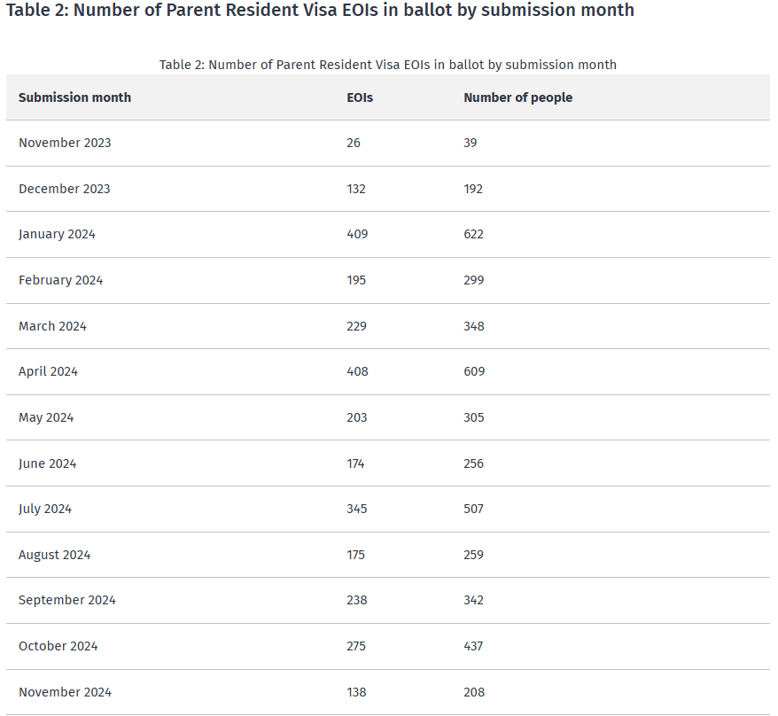Screen dimensions: 778x716
Task: Click the September 2024 EOIs value 238
Action: [x=356, y=600]
